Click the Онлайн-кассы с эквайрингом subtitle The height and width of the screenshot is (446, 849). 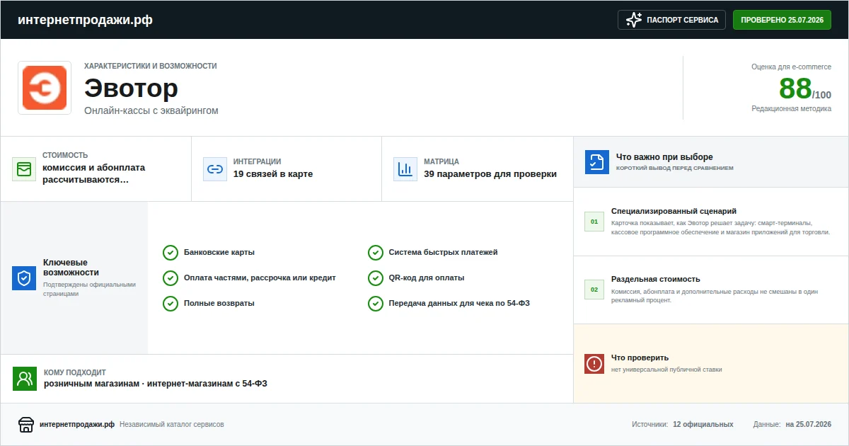click(x=151, y=110)
